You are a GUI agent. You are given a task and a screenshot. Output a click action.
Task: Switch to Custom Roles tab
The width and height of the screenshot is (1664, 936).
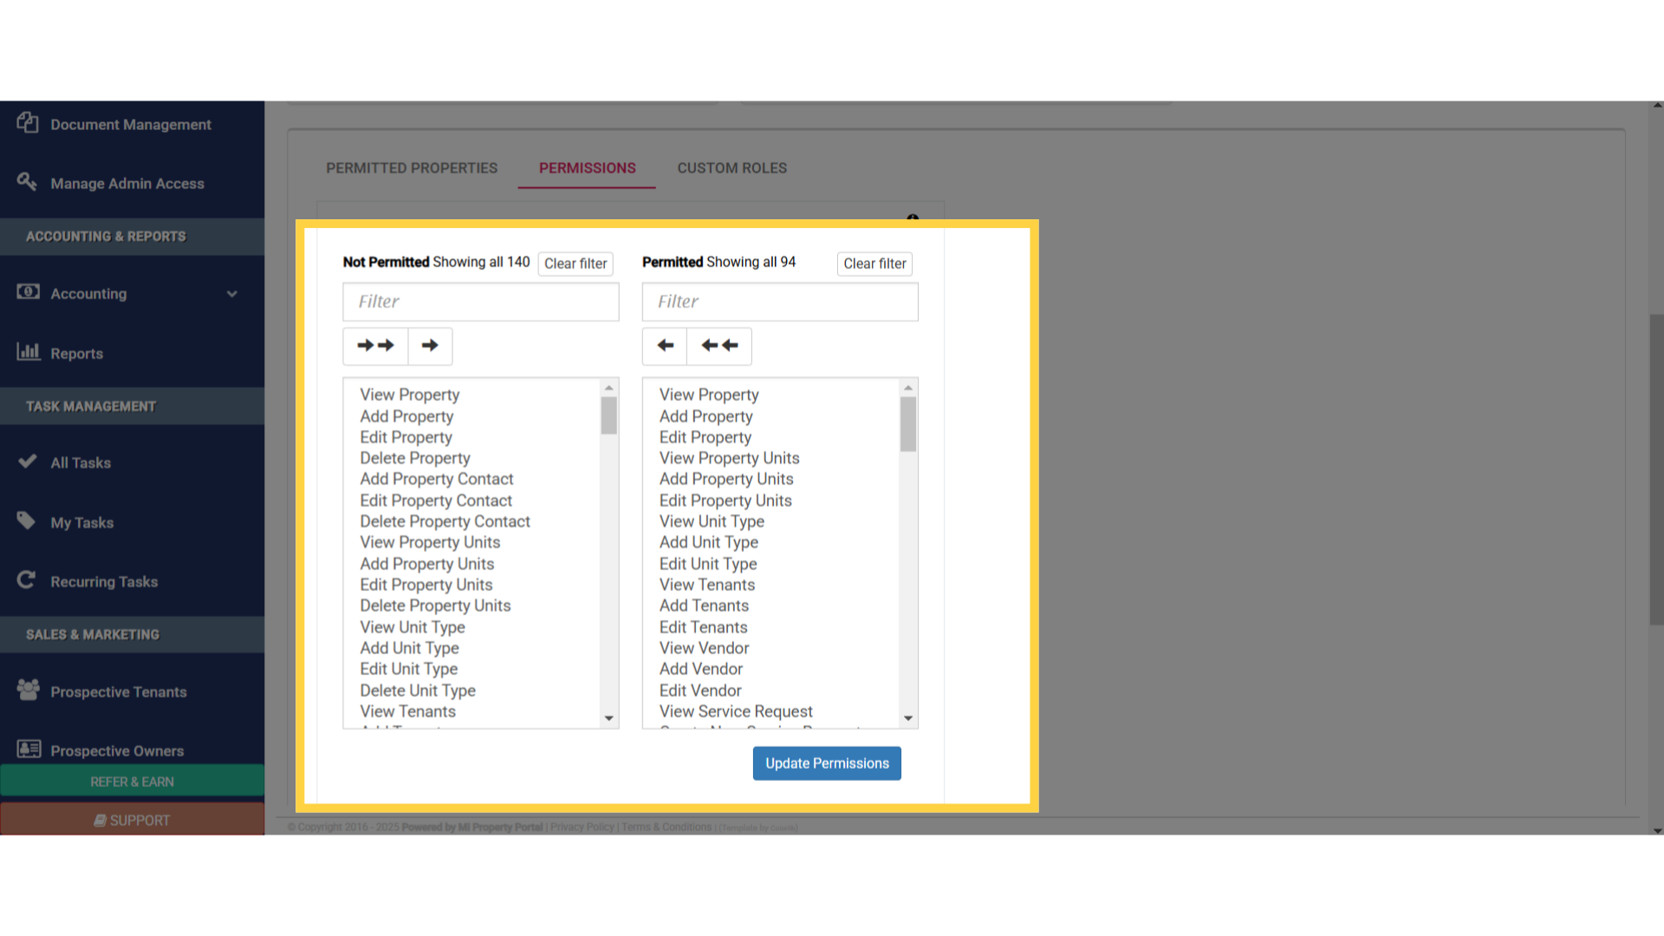coord(731,167)
